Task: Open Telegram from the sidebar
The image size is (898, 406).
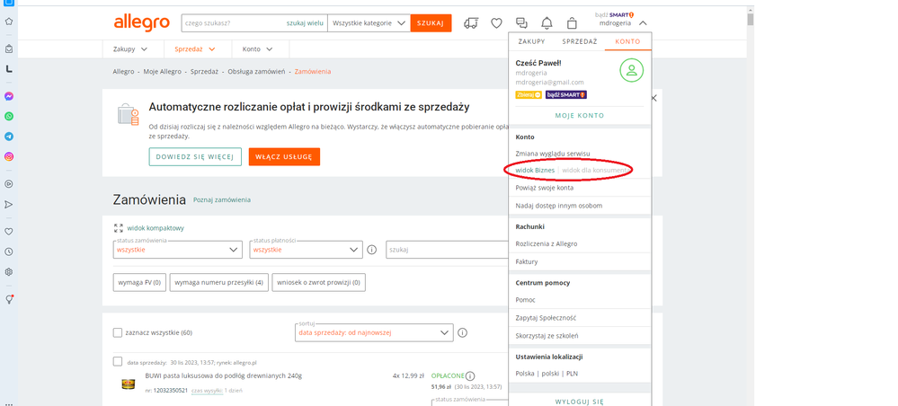Action: 9,137
